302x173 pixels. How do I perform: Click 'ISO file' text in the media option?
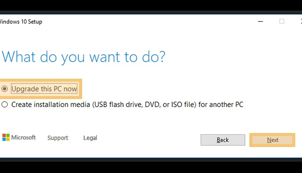(183, 104)
